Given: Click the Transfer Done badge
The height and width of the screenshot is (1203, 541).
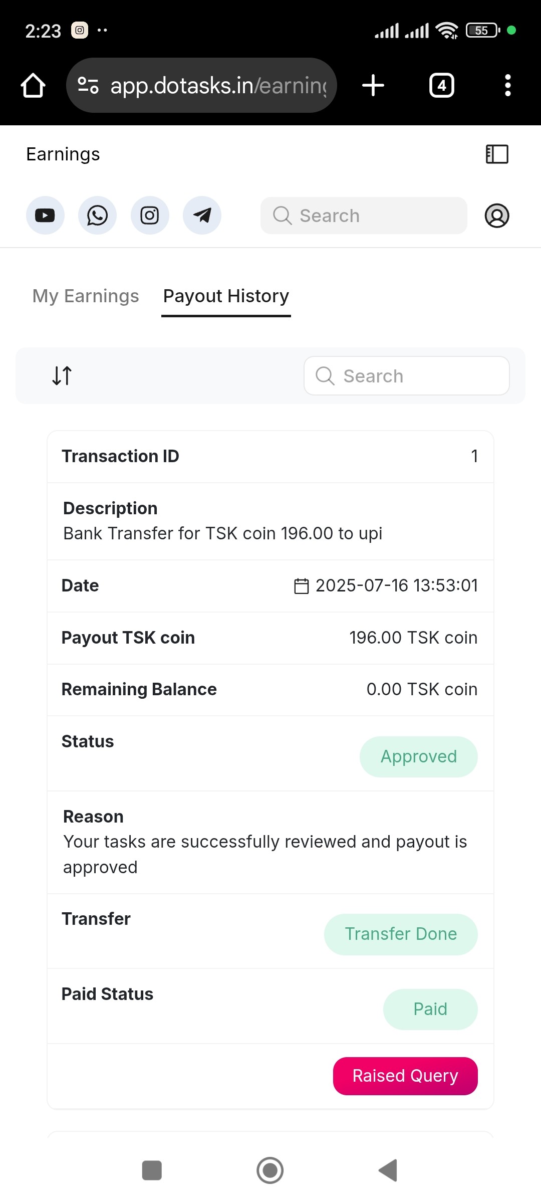Looking at the screenshot, I should tap(401, 934).
